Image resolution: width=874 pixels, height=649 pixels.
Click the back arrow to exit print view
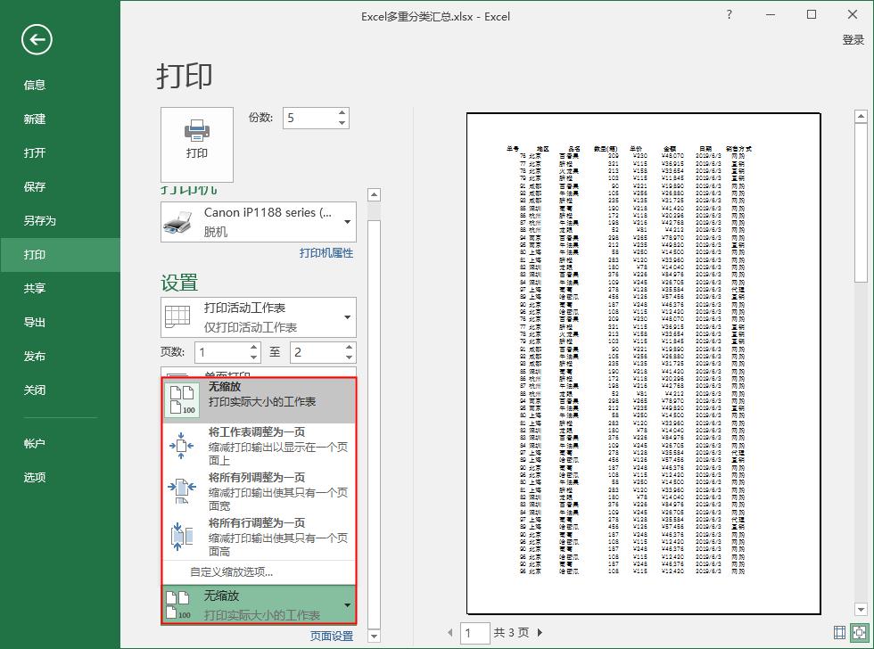pos(36,40)
